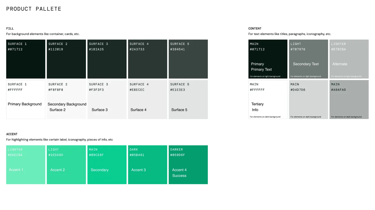Select the dark Surface 1 #071712 fill swatch

(x=26, y=59)
